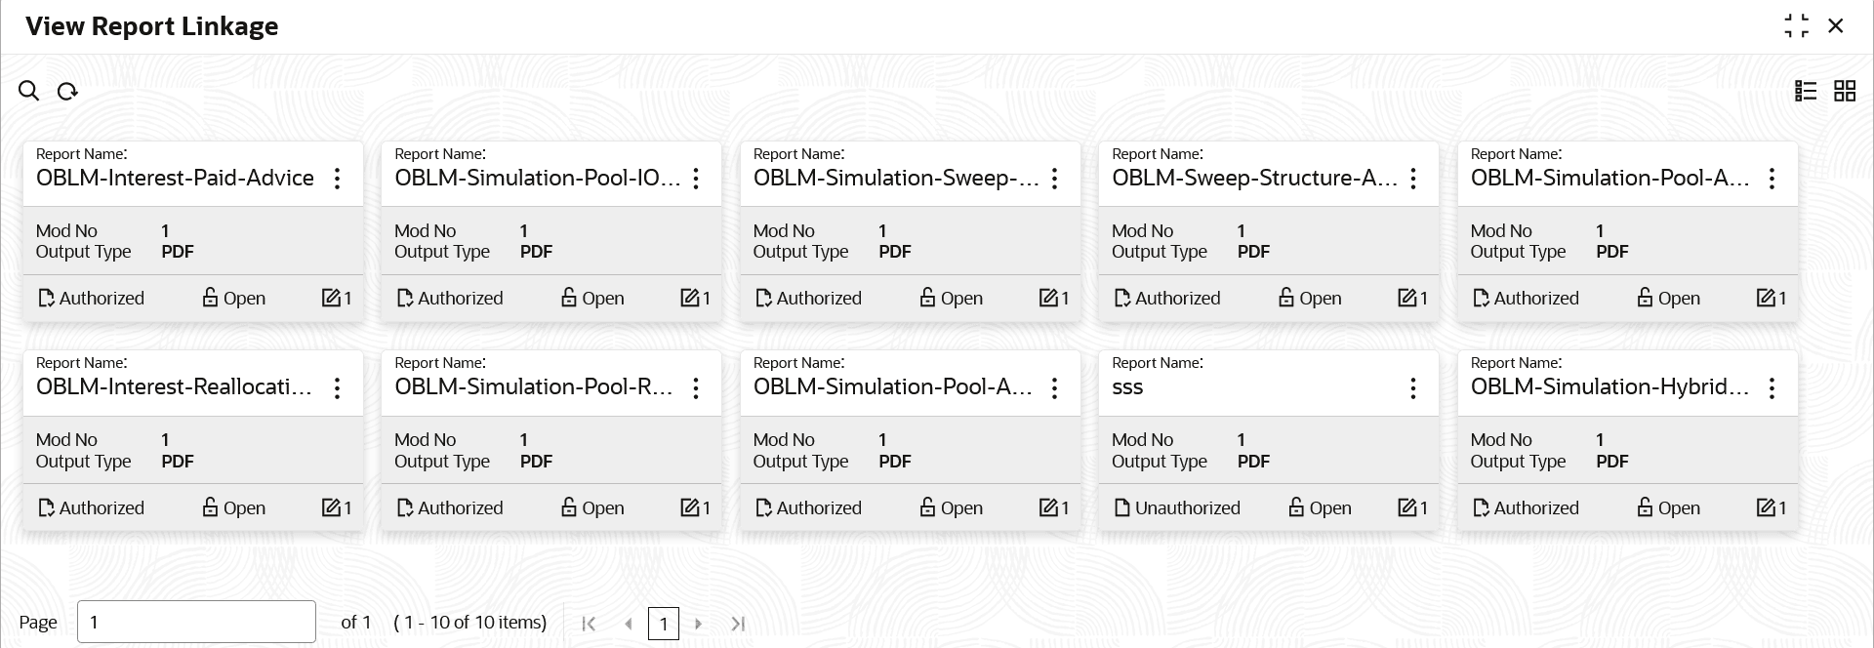Screen dimensions: 1874x648
Task: Open the three-dot menu on sss card
Action: point(1413,388)
